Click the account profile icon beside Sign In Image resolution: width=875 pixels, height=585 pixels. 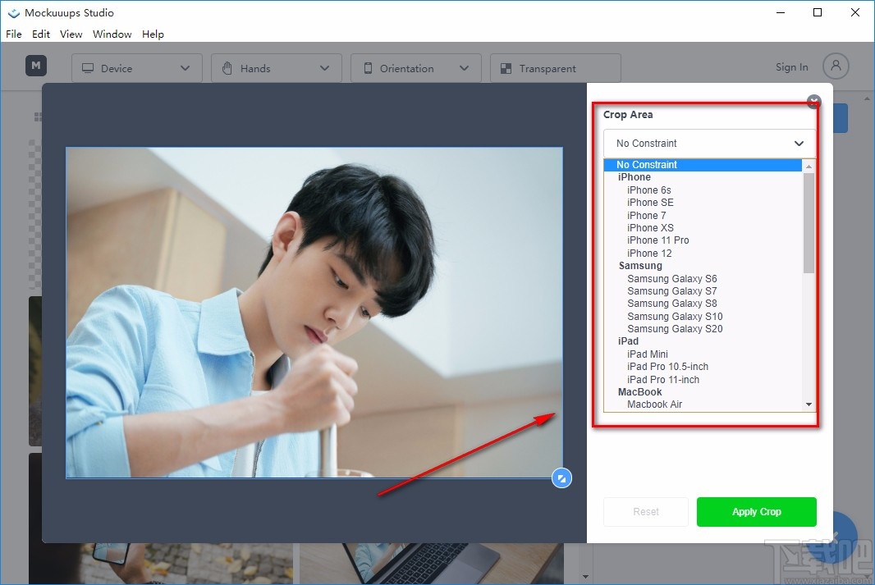(835, 66)
